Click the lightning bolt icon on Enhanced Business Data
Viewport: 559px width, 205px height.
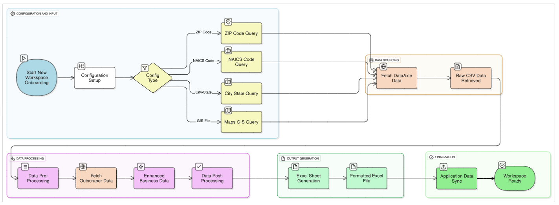click(141, 167)
